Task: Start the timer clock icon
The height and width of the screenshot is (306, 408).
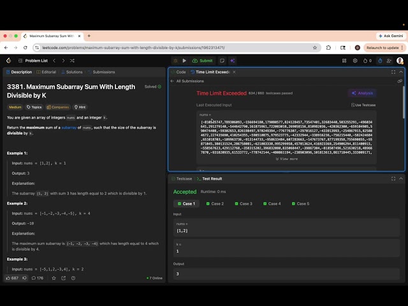Action: point(380,61)
